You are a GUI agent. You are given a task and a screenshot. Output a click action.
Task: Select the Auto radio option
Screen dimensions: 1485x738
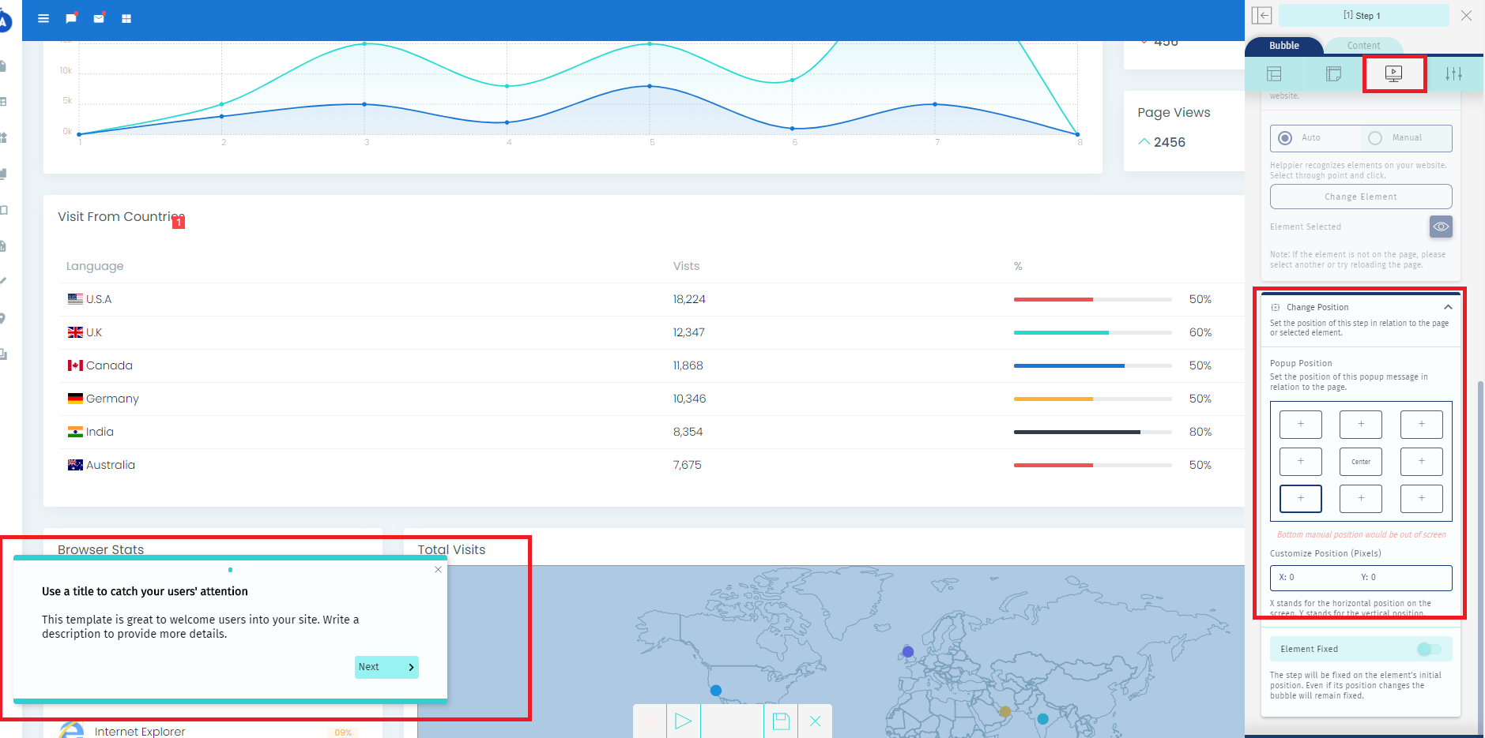click(1286, 138)
